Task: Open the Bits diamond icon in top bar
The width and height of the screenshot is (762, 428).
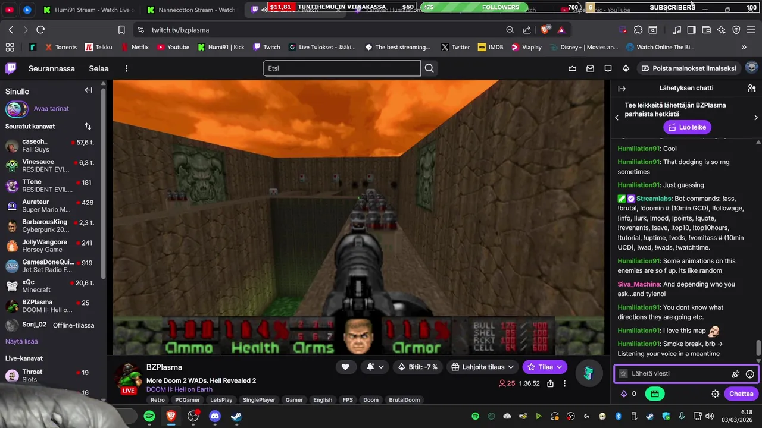Action: pyautogui.click(x=626, y=68)
